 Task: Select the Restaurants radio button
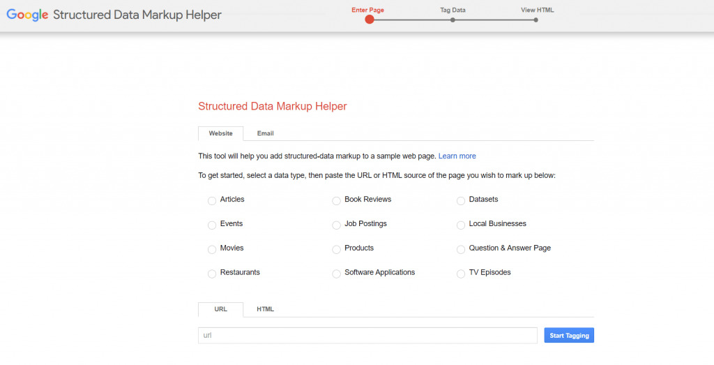(x=212, y=274)
